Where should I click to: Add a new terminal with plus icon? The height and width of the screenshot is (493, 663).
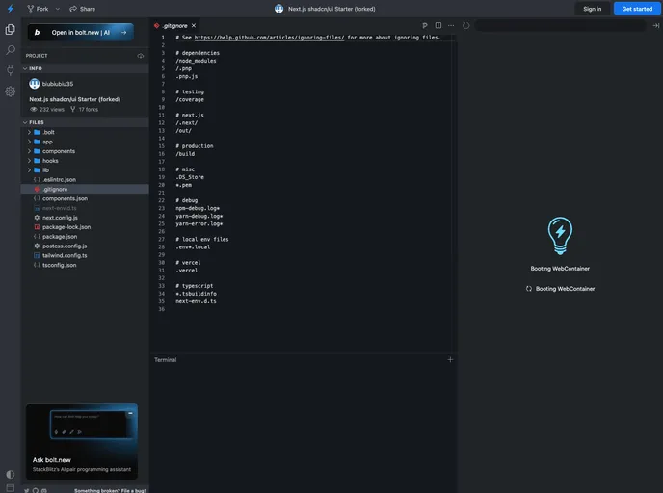click(450, 359)
